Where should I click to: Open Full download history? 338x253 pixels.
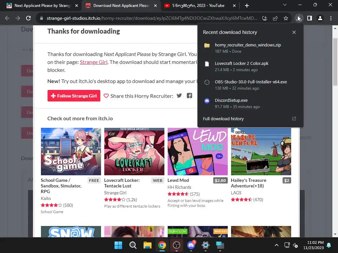(223, 119)
